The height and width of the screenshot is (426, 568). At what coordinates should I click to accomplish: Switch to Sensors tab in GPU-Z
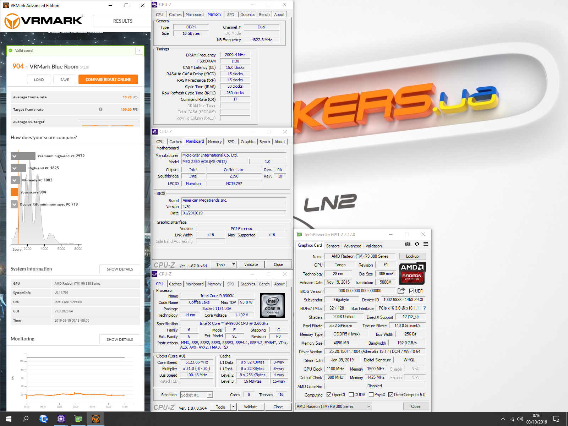(333, 246)
